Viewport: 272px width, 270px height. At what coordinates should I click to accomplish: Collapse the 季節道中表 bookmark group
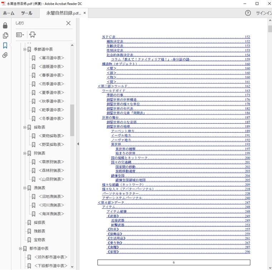25,49
